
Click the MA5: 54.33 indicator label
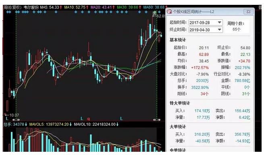click(x=50, y=7)
